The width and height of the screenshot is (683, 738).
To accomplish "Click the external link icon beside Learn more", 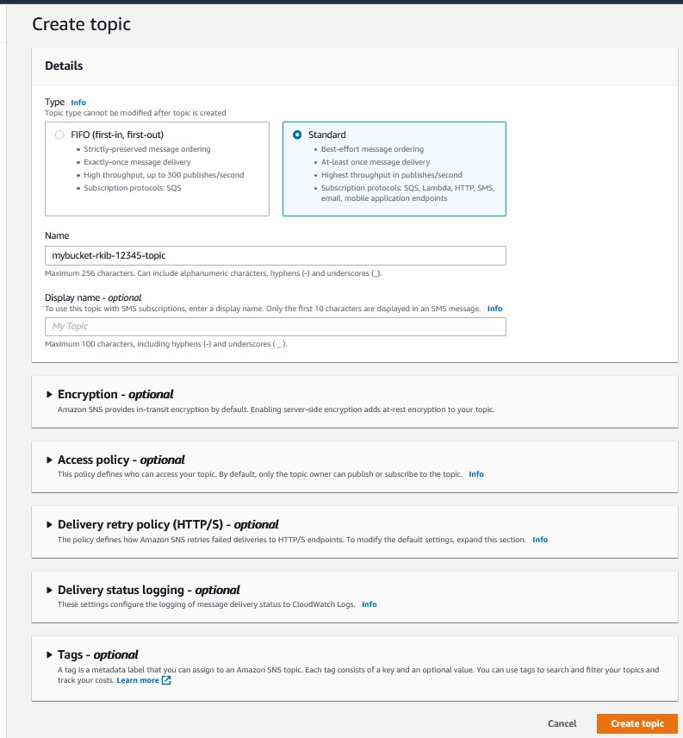I will click(167, 680).
